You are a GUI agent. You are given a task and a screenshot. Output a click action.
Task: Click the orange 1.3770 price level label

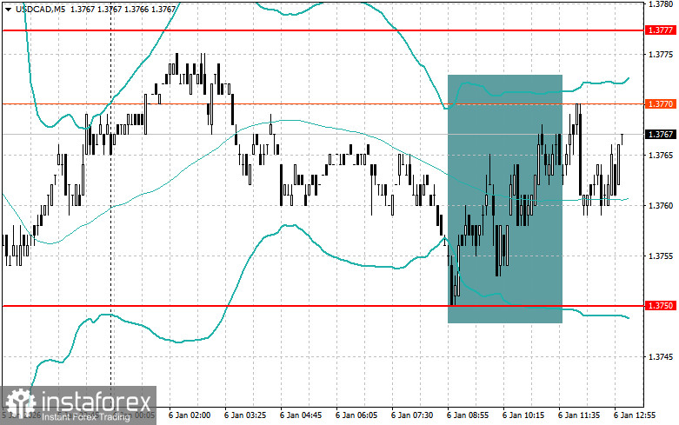coord(661,104)
